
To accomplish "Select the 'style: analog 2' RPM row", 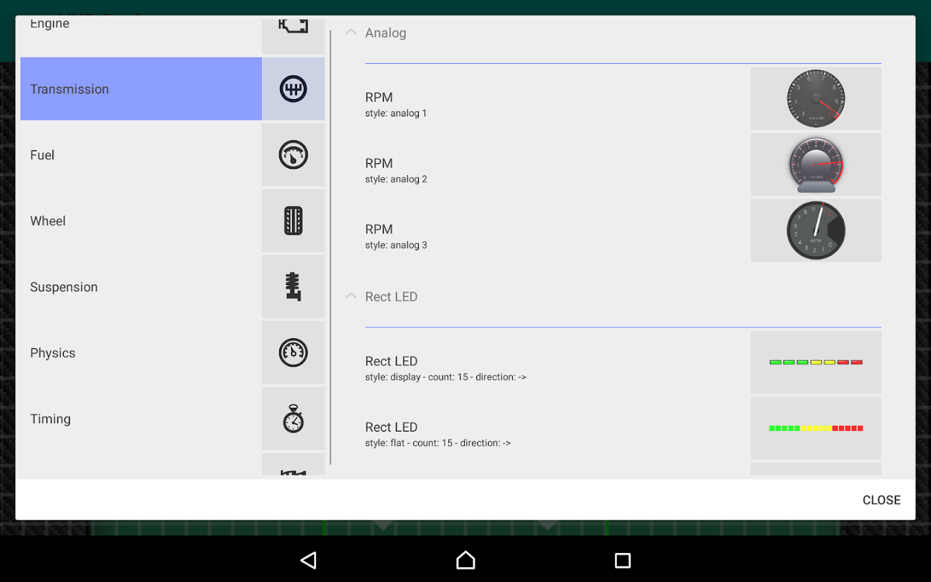I will [x=623, y=164].
